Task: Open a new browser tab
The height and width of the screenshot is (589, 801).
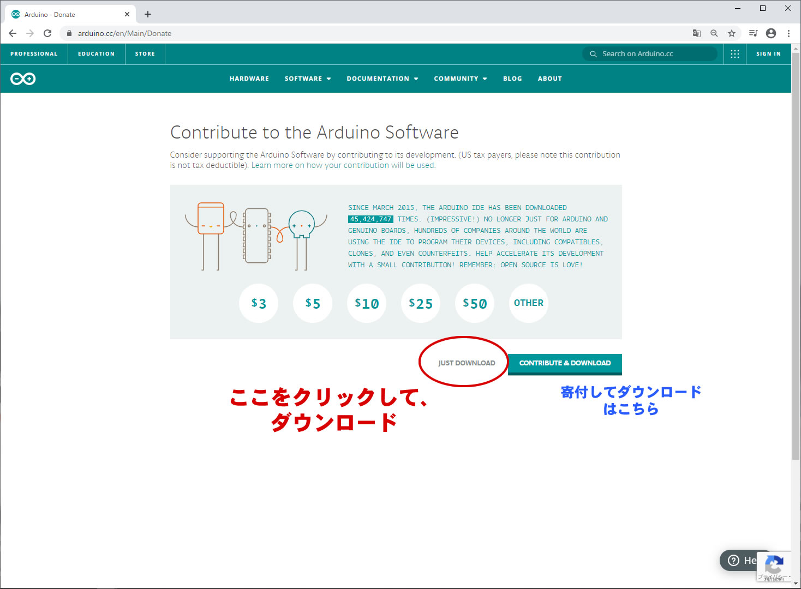Action: coord(148,14)
